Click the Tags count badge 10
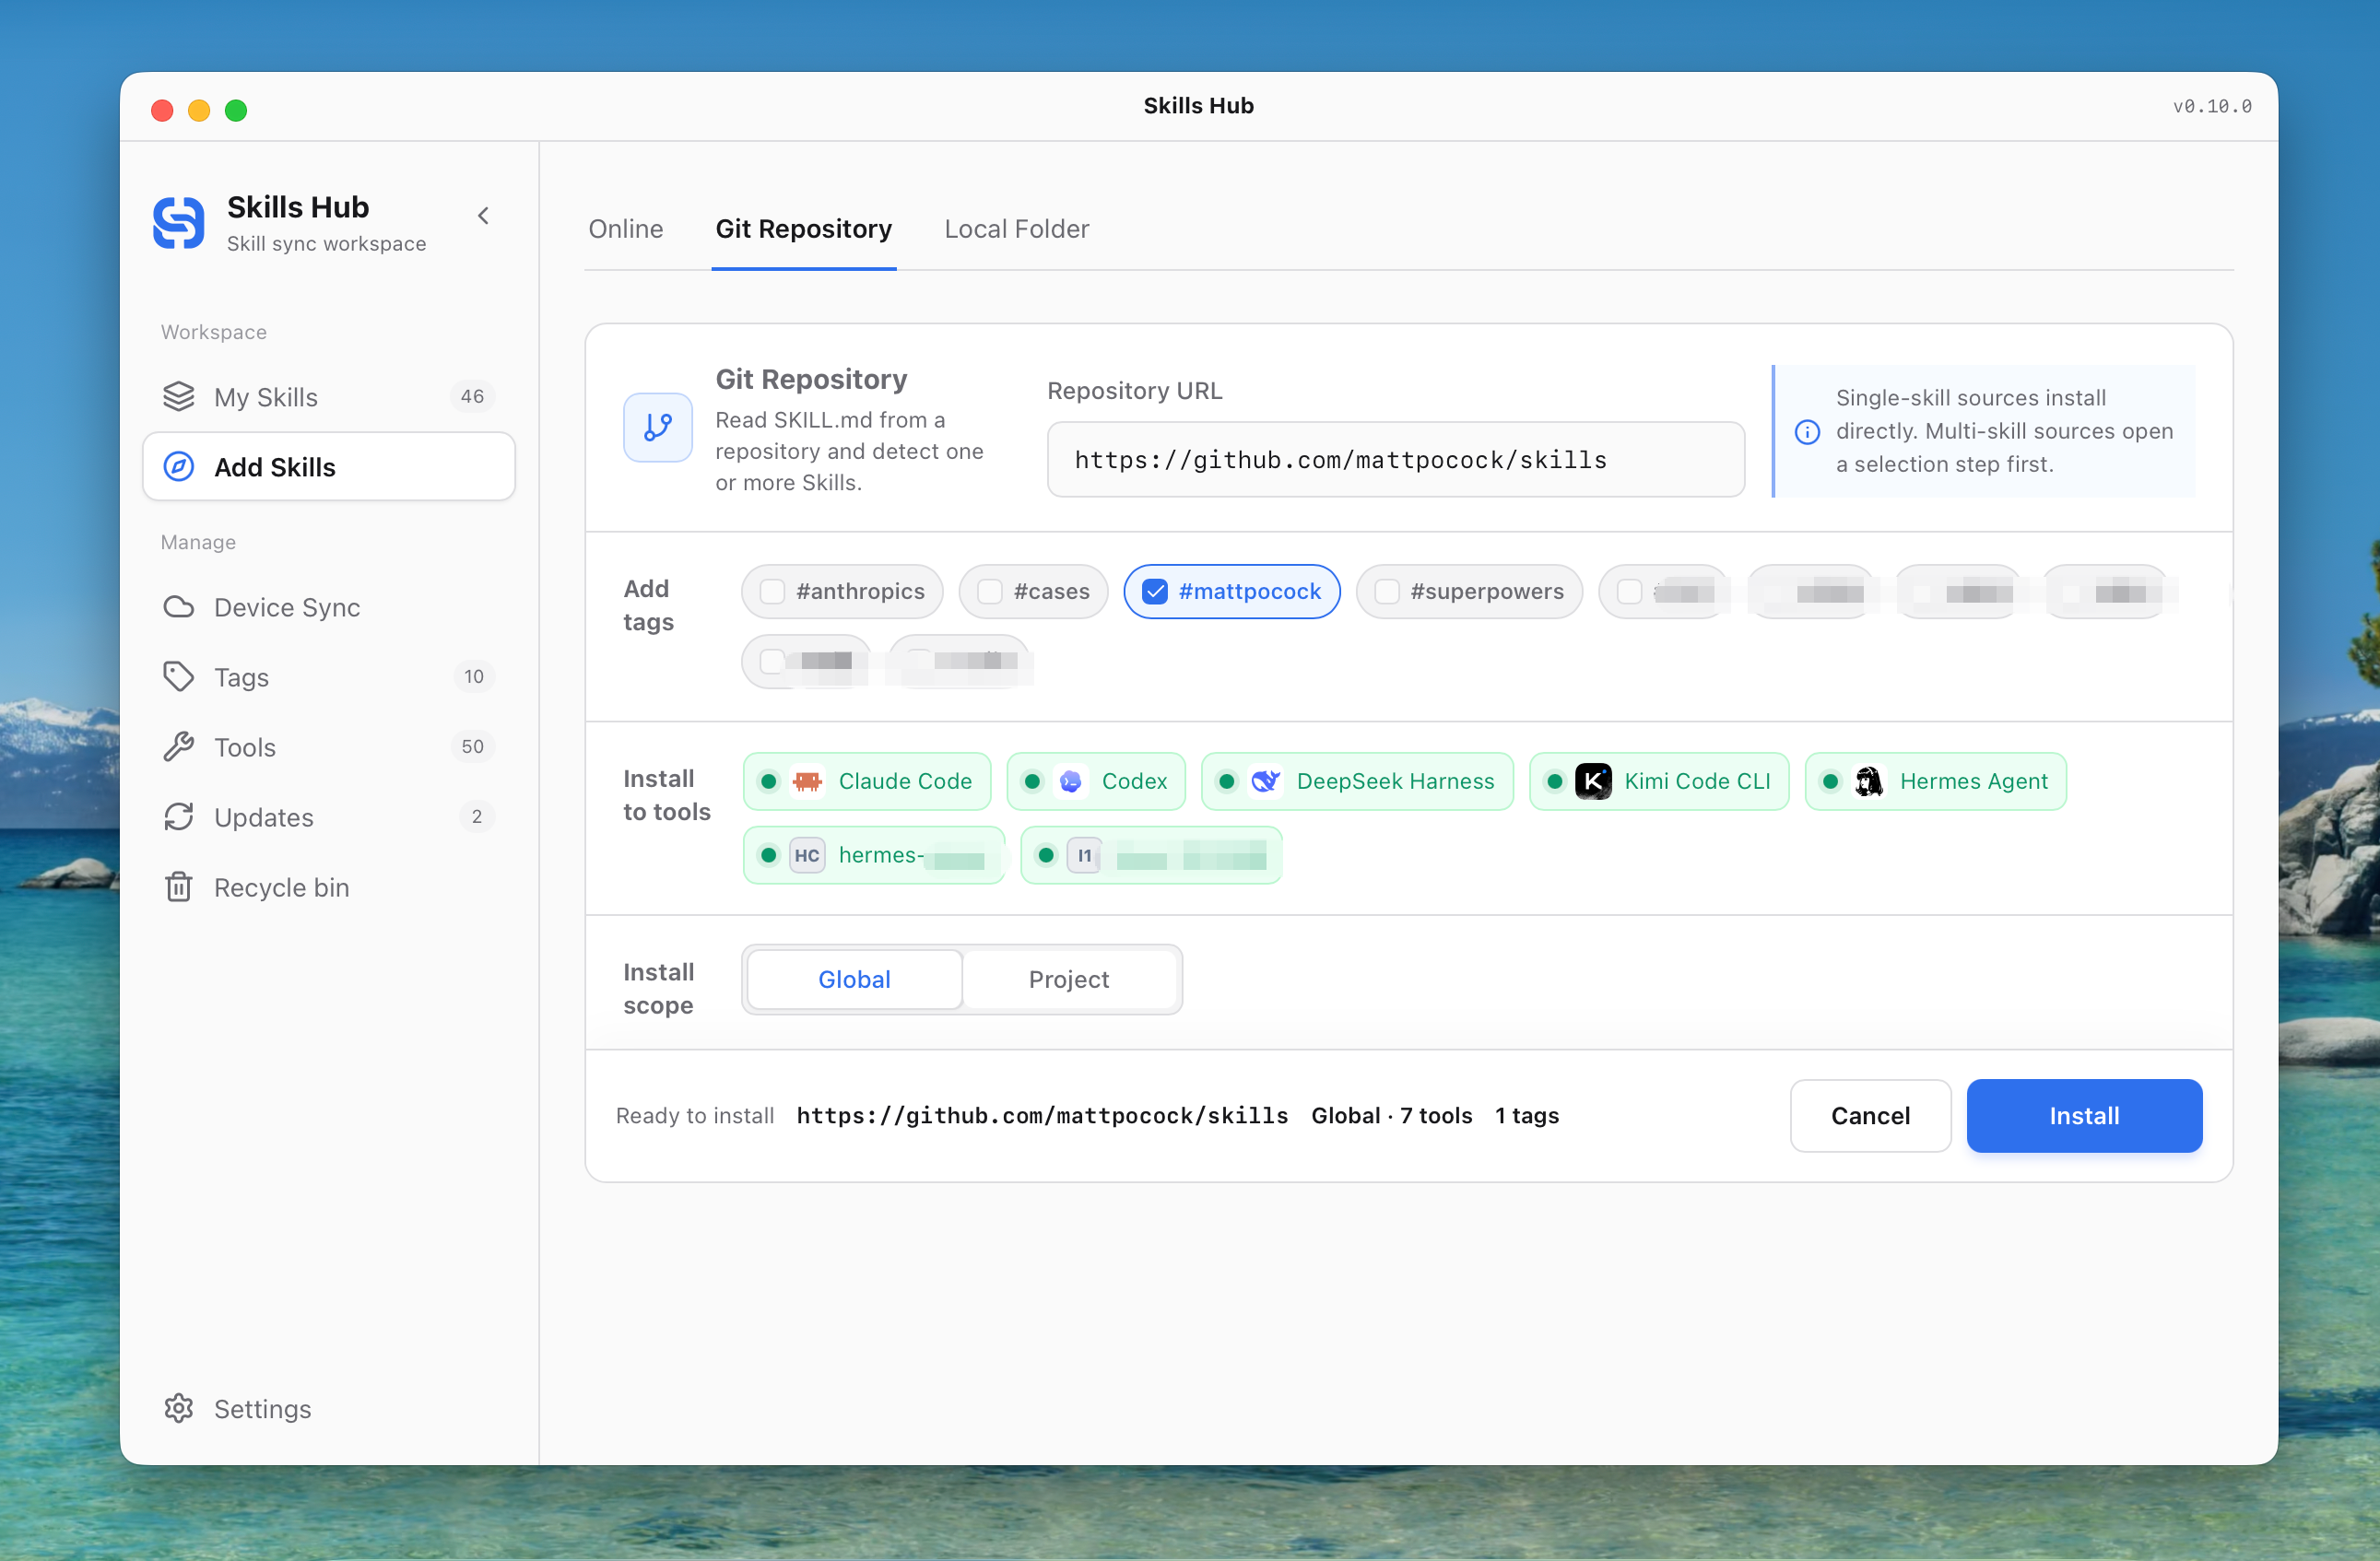 tap(473, 677)
